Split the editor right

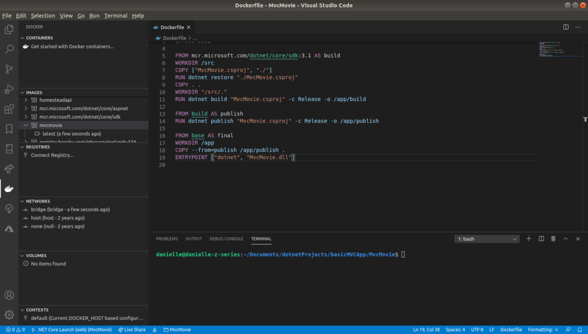point(566,27)
